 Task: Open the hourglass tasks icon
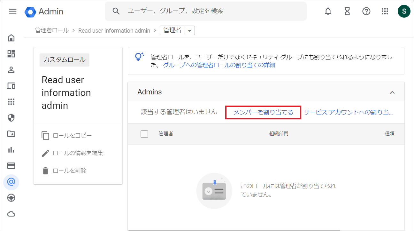coord(347,12)
